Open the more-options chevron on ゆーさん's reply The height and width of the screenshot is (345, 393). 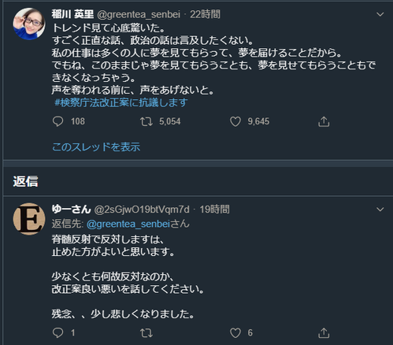click(x=380, y=210)
